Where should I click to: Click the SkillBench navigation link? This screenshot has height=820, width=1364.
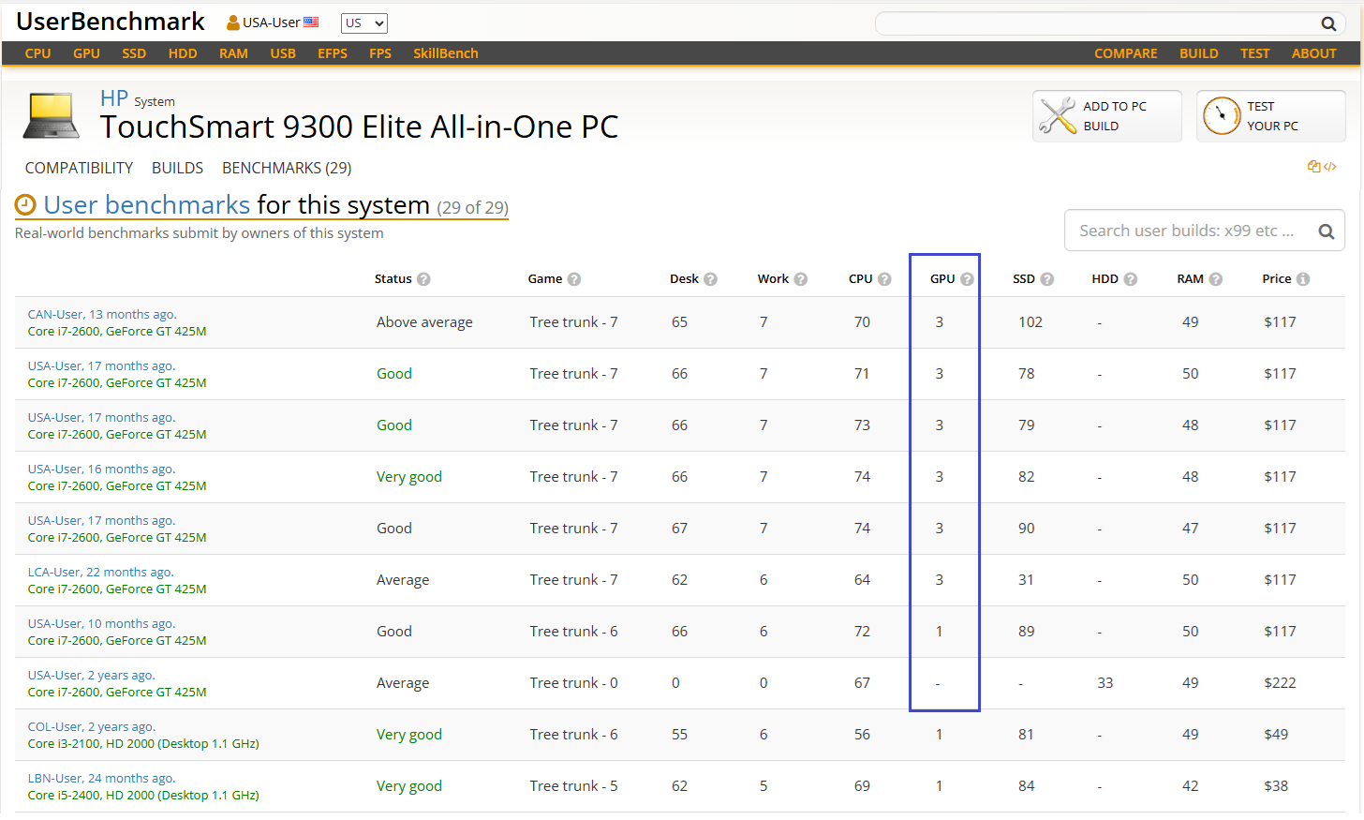pos(445,53)
